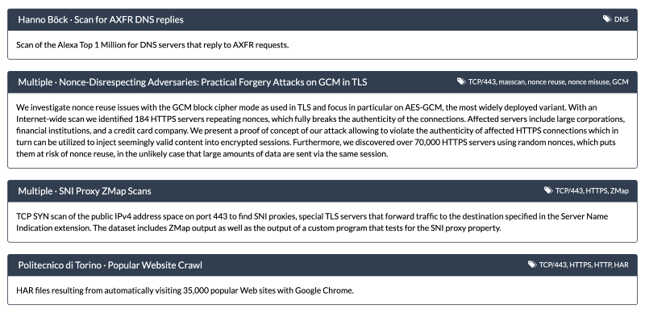Select the DNS tag label

pos(621,19)
